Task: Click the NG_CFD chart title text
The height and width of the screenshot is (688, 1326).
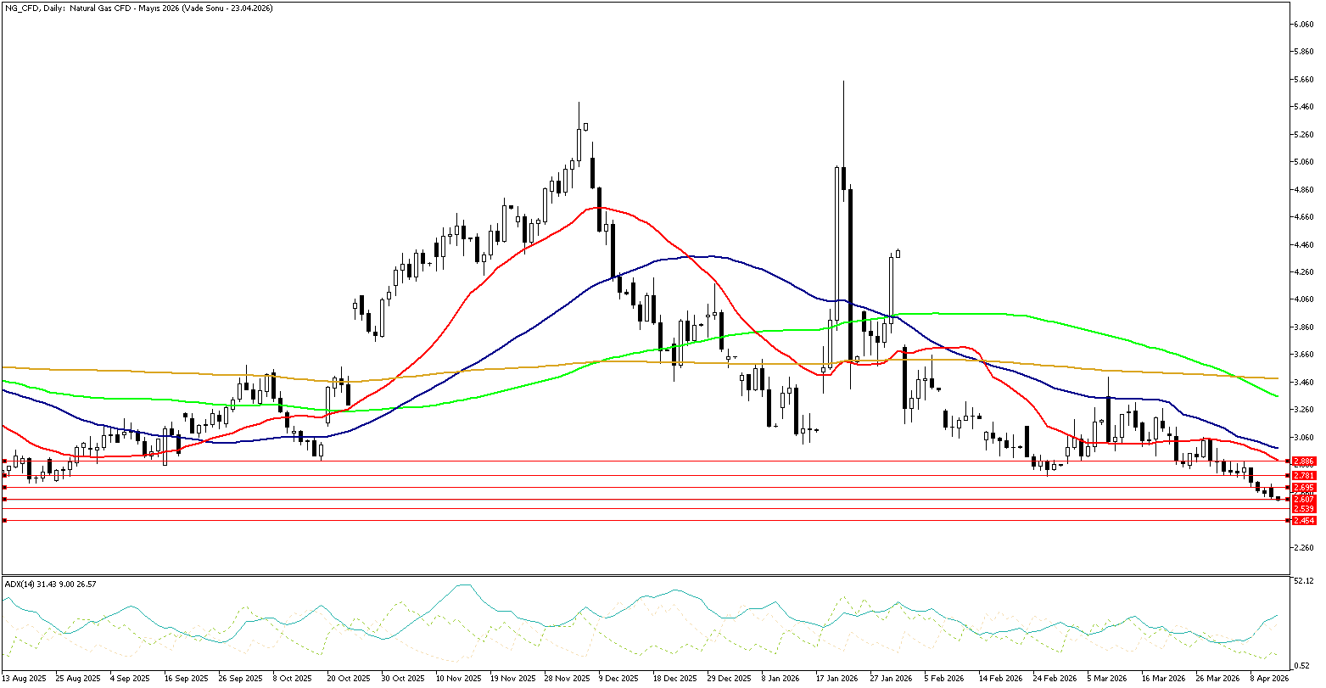Action: [x=139, y=8]
